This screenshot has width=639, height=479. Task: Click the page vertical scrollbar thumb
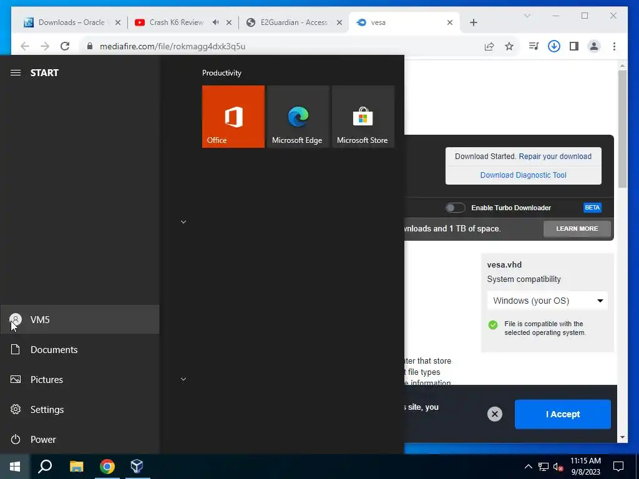622,128
